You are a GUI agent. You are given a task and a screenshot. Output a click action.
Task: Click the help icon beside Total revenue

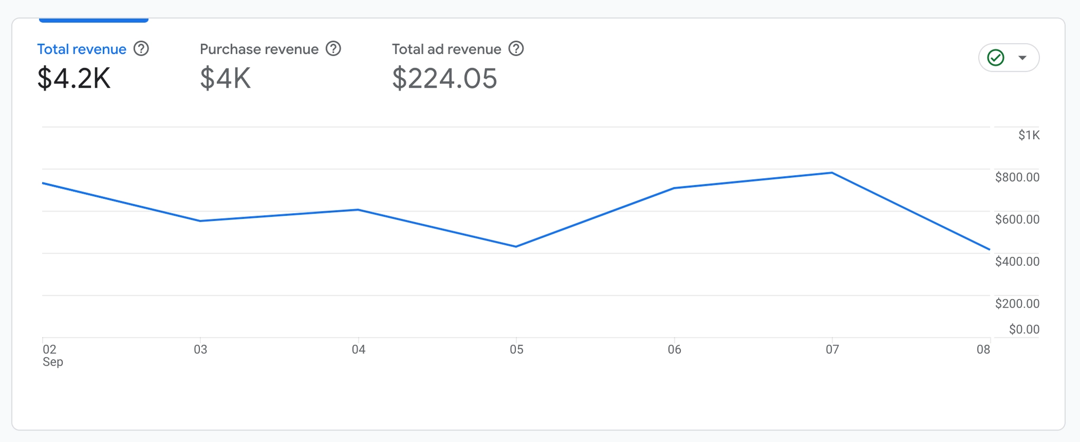(x=141, y=49)
